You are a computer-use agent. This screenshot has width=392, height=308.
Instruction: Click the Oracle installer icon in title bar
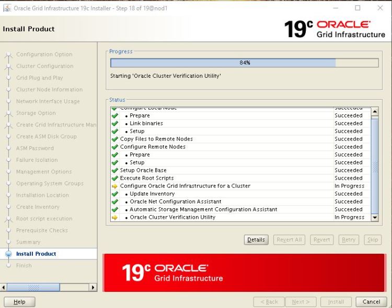[7, 8]
